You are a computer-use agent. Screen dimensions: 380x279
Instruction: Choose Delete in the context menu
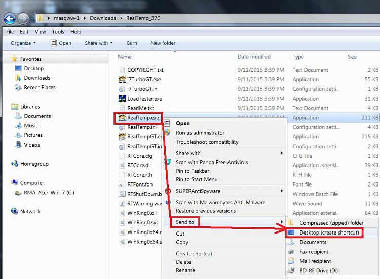click(183, 262)
